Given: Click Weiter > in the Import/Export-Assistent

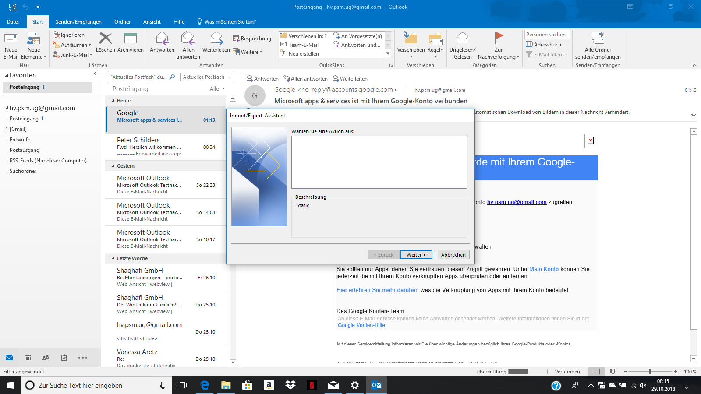Looking at the screenshot, I should 416,255.
